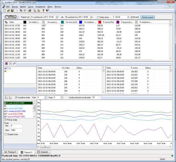
Task: Click down arrow of report table scrollbar
Action: [x=170, y=58]
